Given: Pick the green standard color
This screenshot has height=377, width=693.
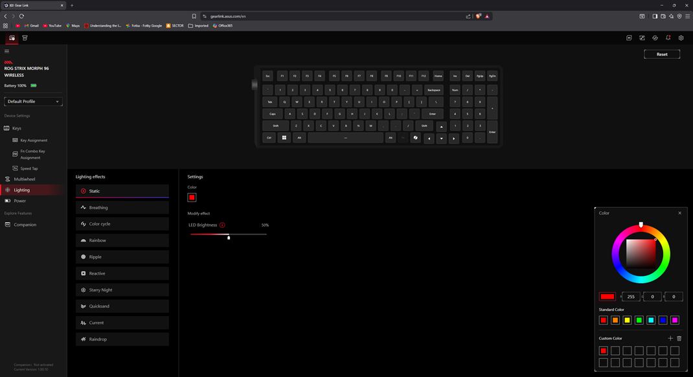Looking at the screenshot, I should [639, 320].
